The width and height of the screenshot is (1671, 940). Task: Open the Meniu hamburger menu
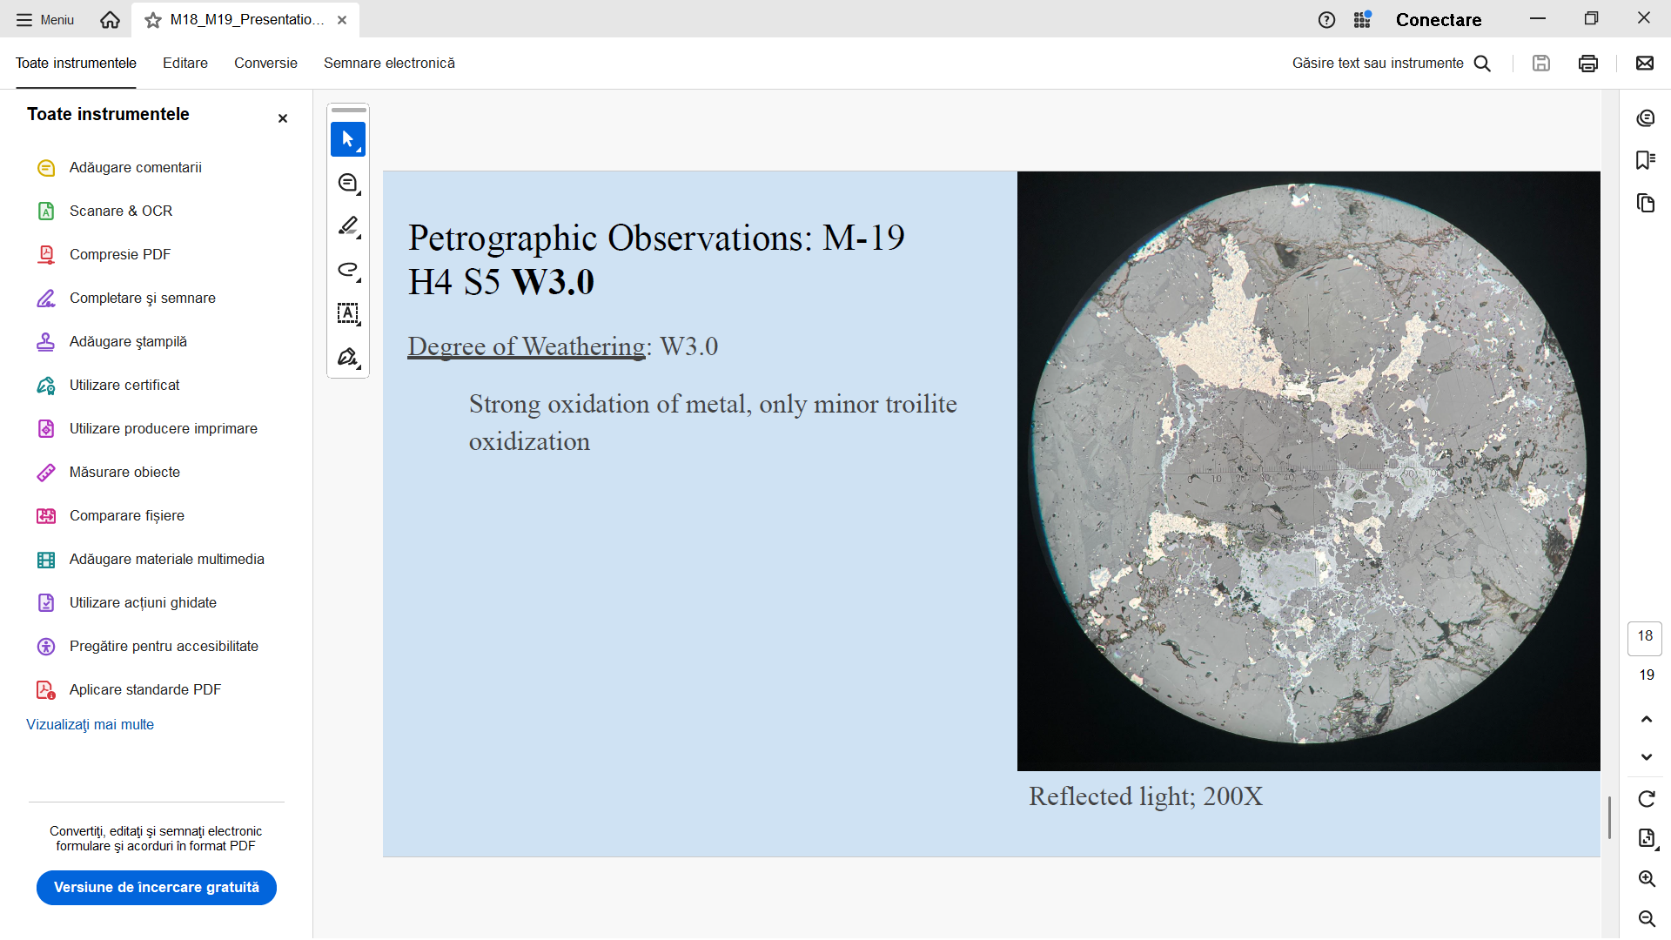point(45,20)
